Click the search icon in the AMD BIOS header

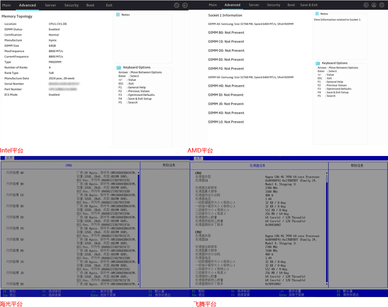pyautogui.click(x=381, y=5)
